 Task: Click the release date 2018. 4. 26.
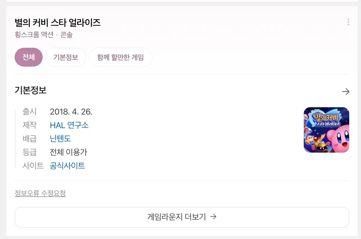pos(71,112)
